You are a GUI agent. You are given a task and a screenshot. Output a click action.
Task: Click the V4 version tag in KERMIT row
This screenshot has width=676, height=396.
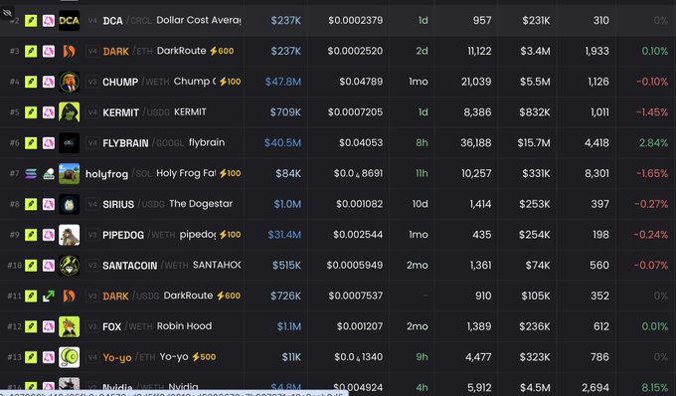click(92, 112)
